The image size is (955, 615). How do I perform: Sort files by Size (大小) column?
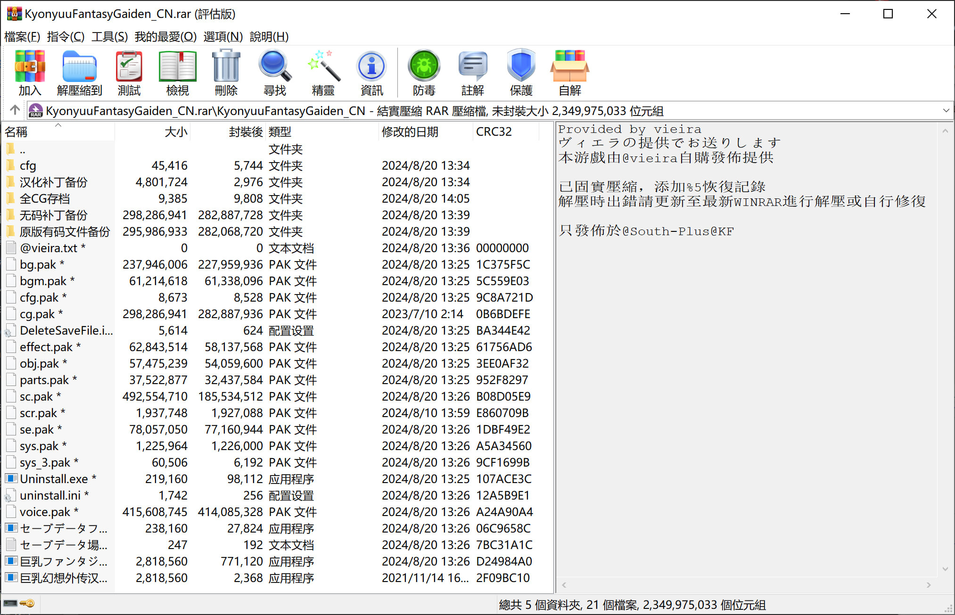(175, 132)
